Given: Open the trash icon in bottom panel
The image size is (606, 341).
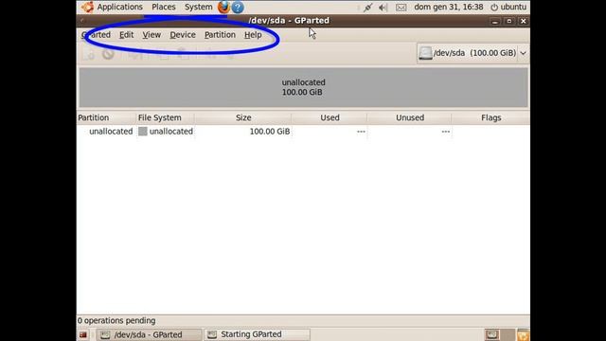Looking at the screenshot, I should [524, 334].
